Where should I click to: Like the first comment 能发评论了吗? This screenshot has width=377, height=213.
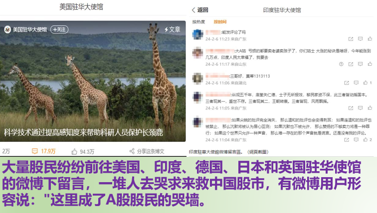click(370, 39)
